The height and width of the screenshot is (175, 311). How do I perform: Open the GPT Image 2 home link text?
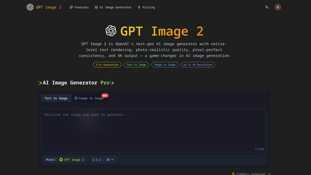(49, 7)
